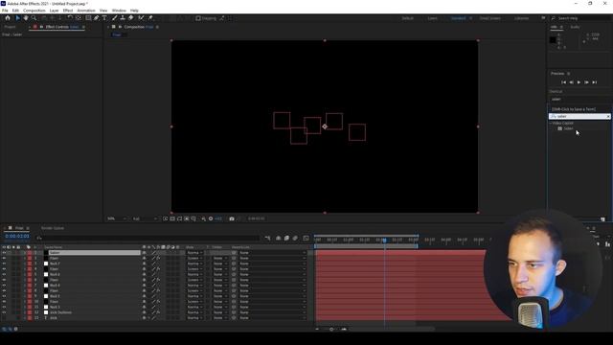This screenshot has height=345, width=613.
Task: Select the Rectangle shape tool
Action: 88,18
